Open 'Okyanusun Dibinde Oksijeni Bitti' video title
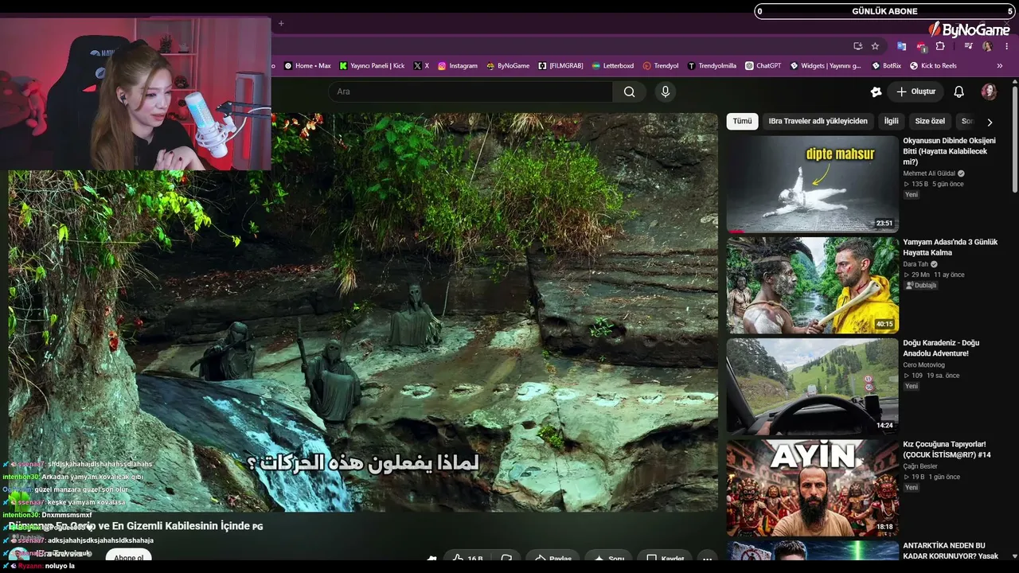The image size is (1019, 573). (x=949, y=151)
